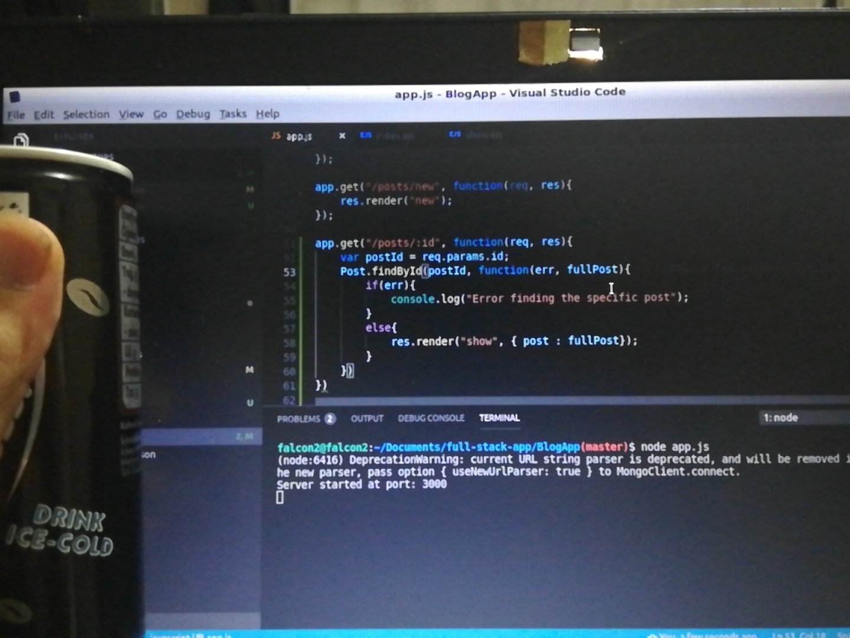Switch to the second editor tab, next to app.js

pos(388,135)
